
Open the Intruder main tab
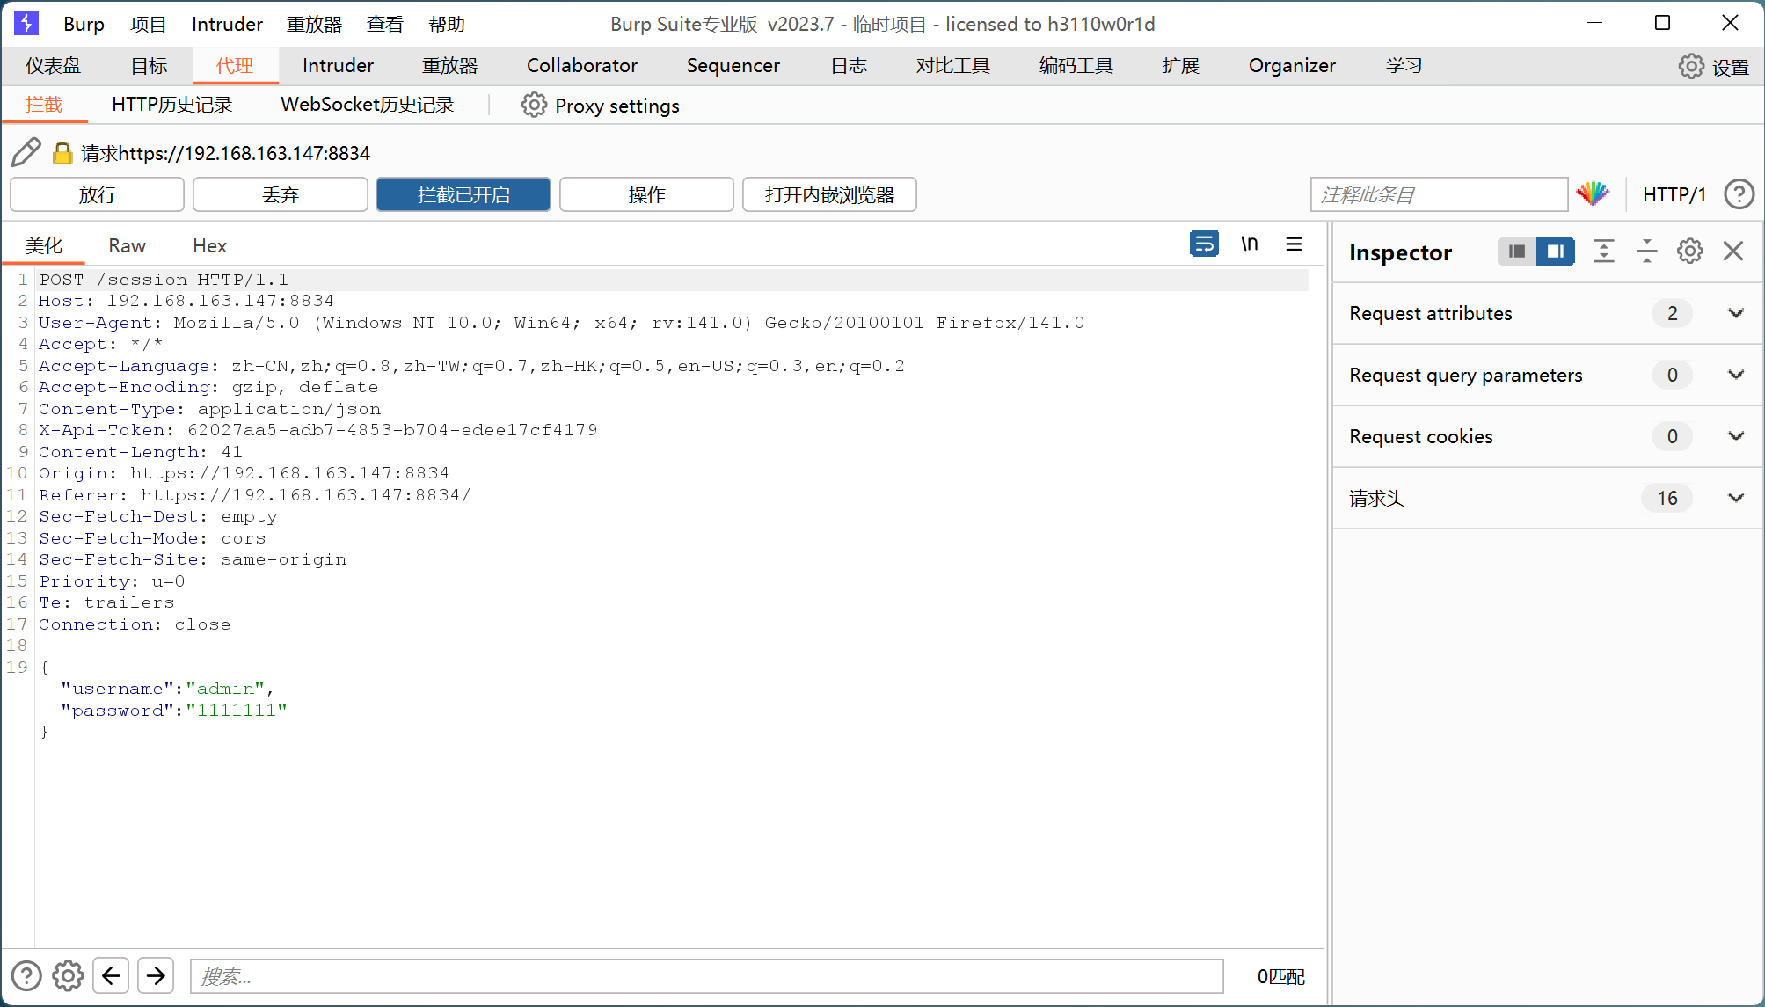point(338,66)
